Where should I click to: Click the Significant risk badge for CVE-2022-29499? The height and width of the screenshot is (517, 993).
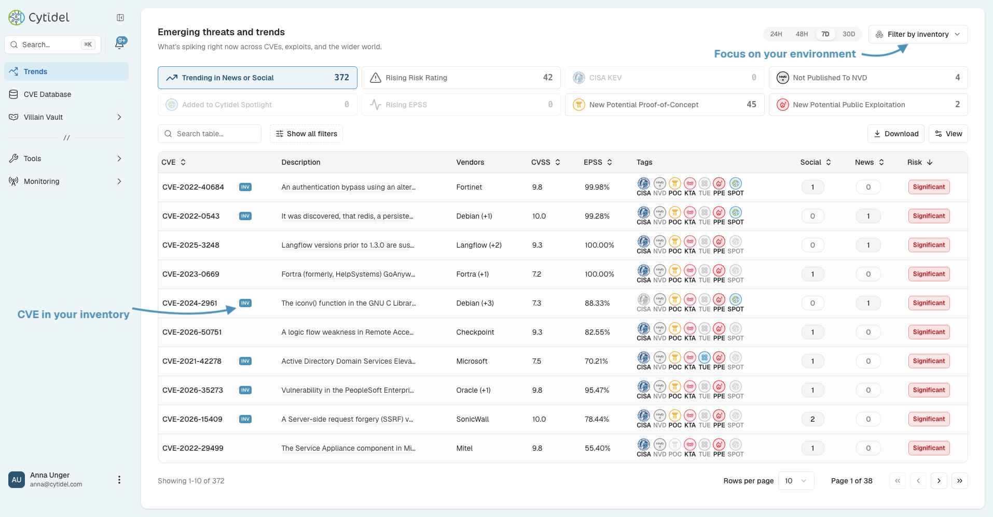pos(929,448)
